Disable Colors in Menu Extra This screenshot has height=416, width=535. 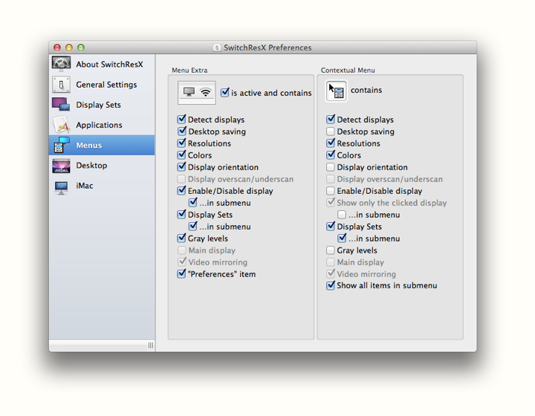[x=181, y=155]
